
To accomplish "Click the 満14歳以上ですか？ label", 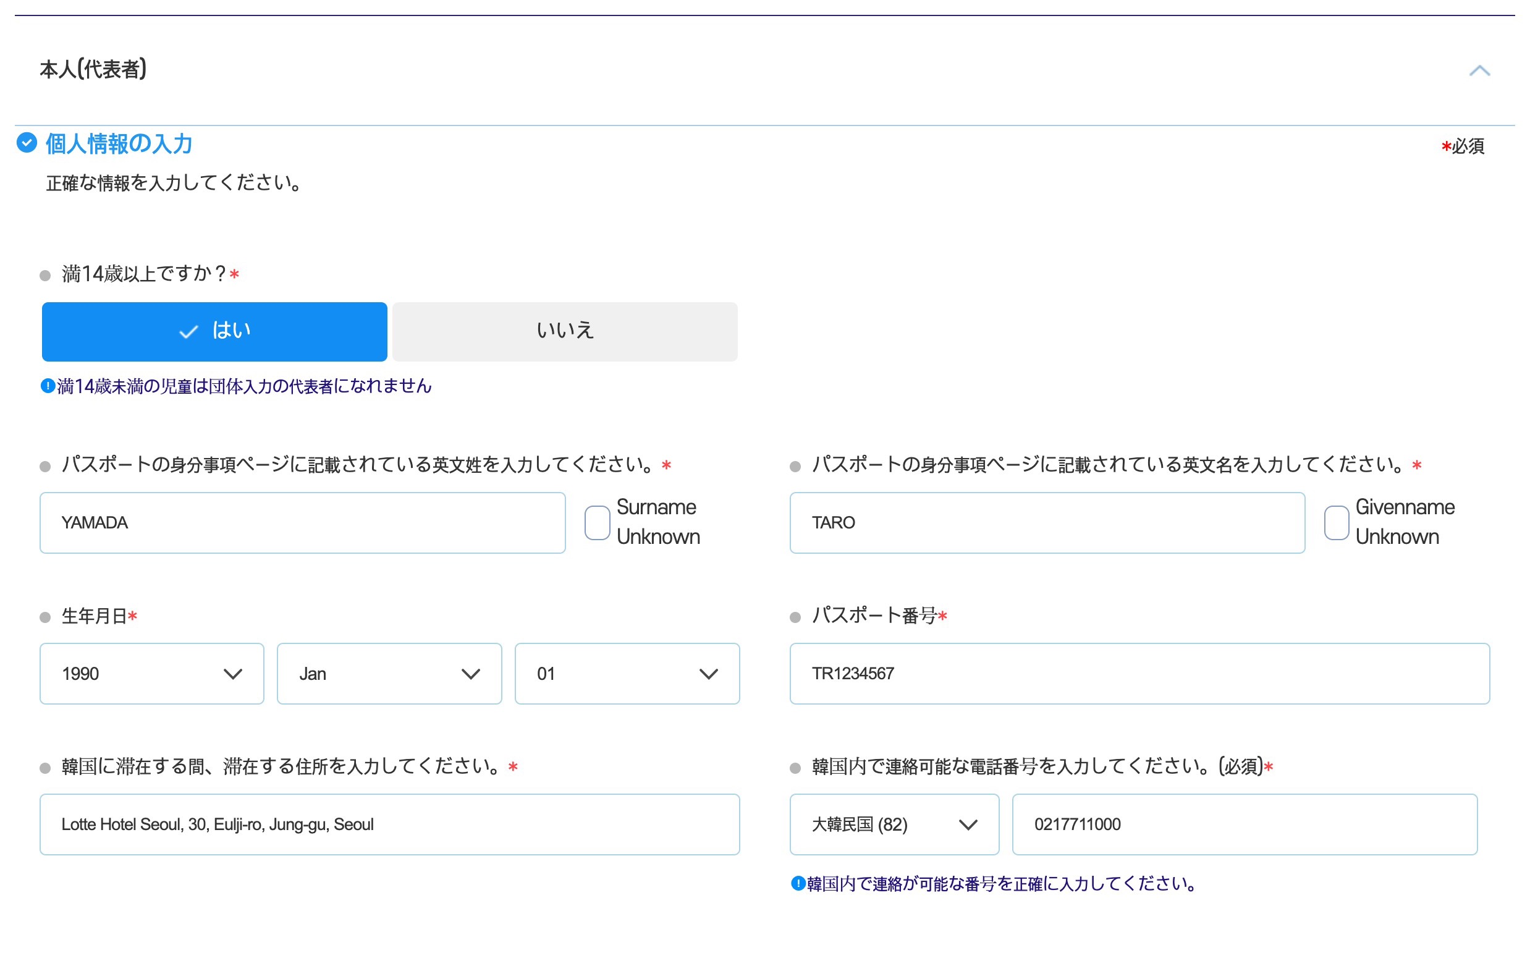I will click(x=144, y=274).
